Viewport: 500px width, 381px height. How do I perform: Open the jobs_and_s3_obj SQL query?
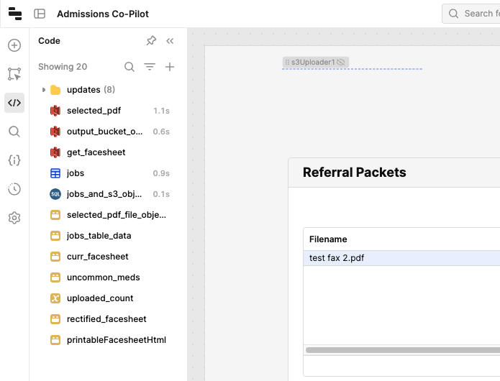104,194
